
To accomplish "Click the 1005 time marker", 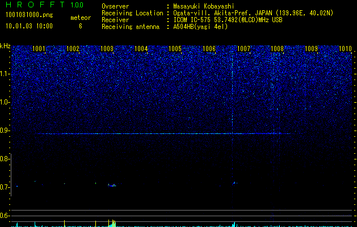I will (175, 48).
